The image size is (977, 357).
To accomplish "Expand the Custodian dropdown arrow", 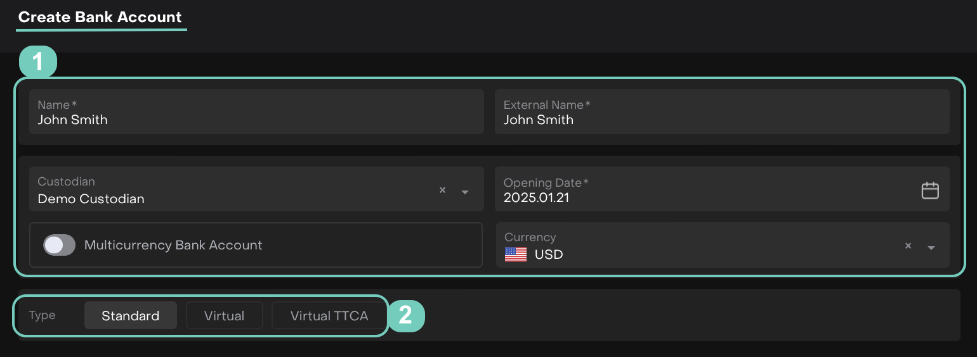I will coord(465,192).
